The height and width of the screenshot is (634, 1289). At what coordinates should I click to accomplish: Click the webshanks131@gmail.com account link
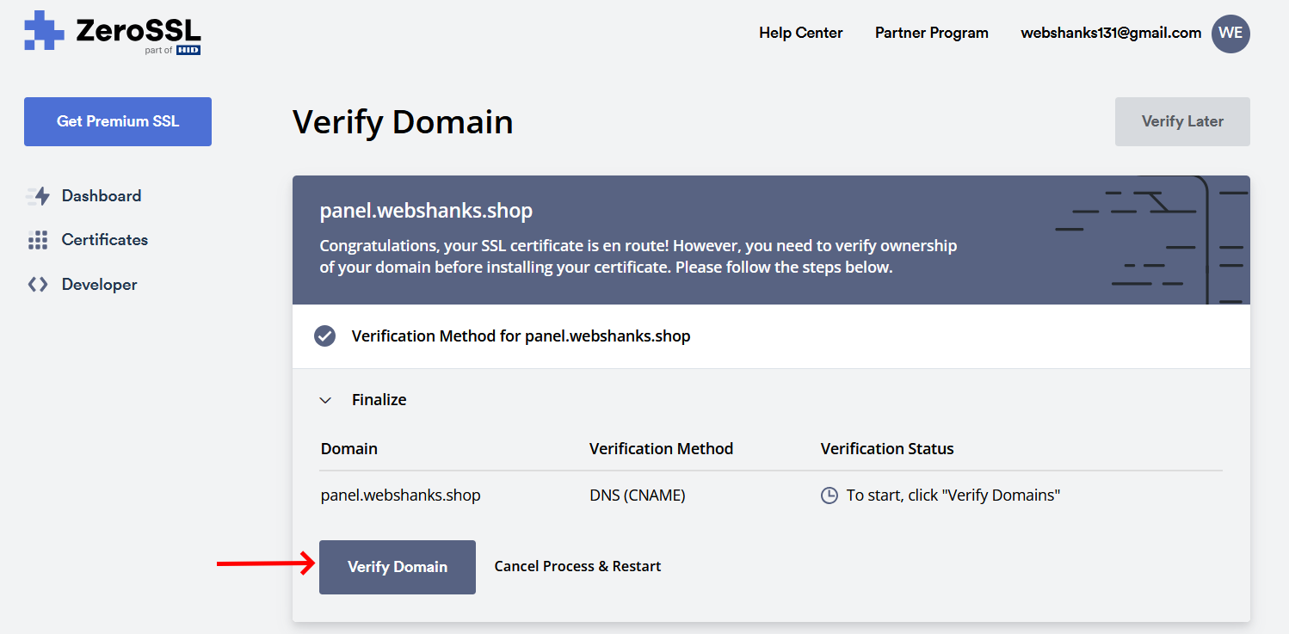pyautogui.click(x=1111, y=33)
